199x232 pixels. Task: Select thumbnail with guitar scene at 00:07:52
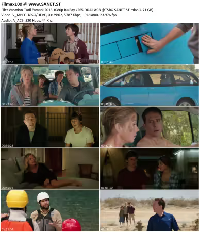point(50,43)
